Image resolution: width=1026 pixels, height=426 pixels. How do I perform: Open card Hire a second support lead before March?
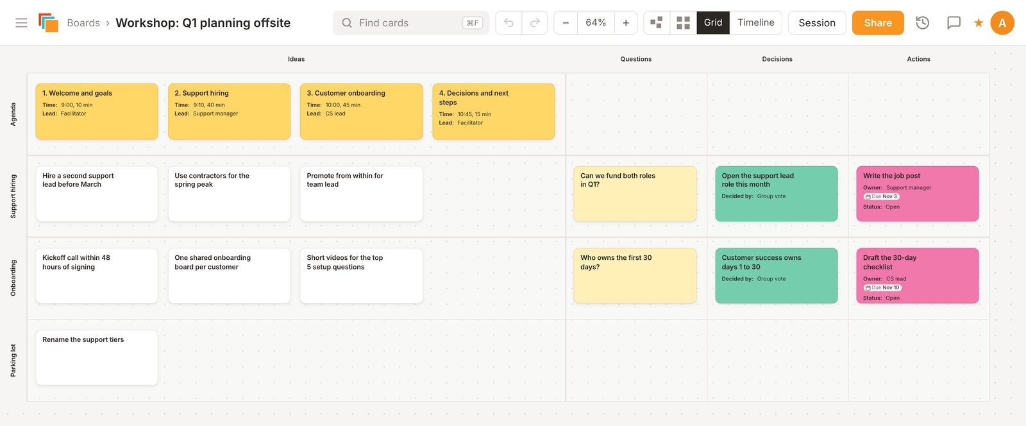[97, 194]
